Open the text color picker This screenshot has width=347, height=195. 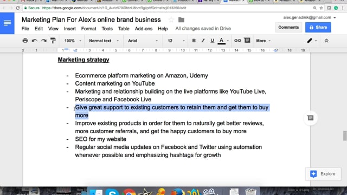click(x=222, y=41)
